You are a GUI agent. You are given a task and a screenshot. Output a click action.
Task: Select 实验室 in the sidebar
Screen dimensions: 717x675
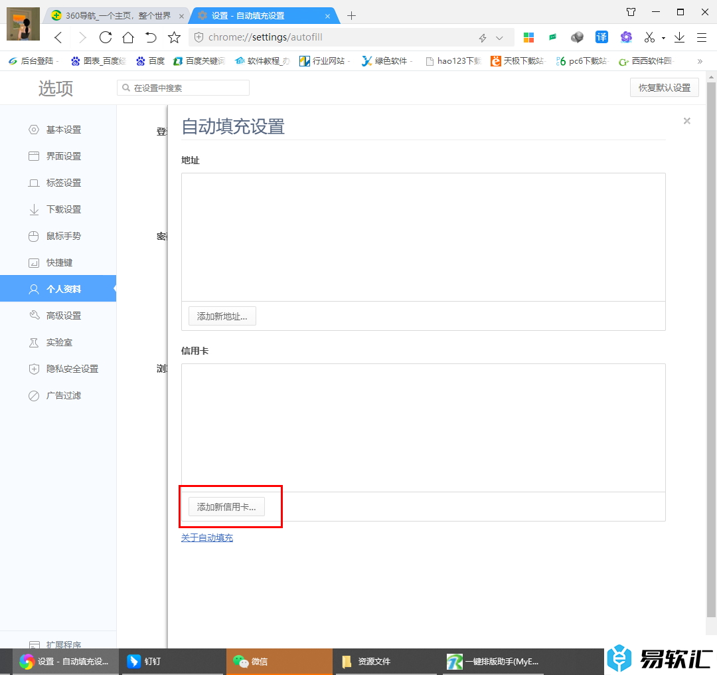point(58,342)
